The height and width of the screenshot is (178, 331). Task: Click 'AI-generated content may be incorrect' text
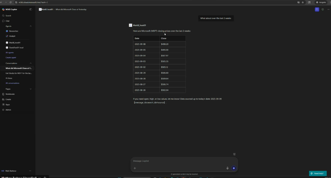[184, 174]
